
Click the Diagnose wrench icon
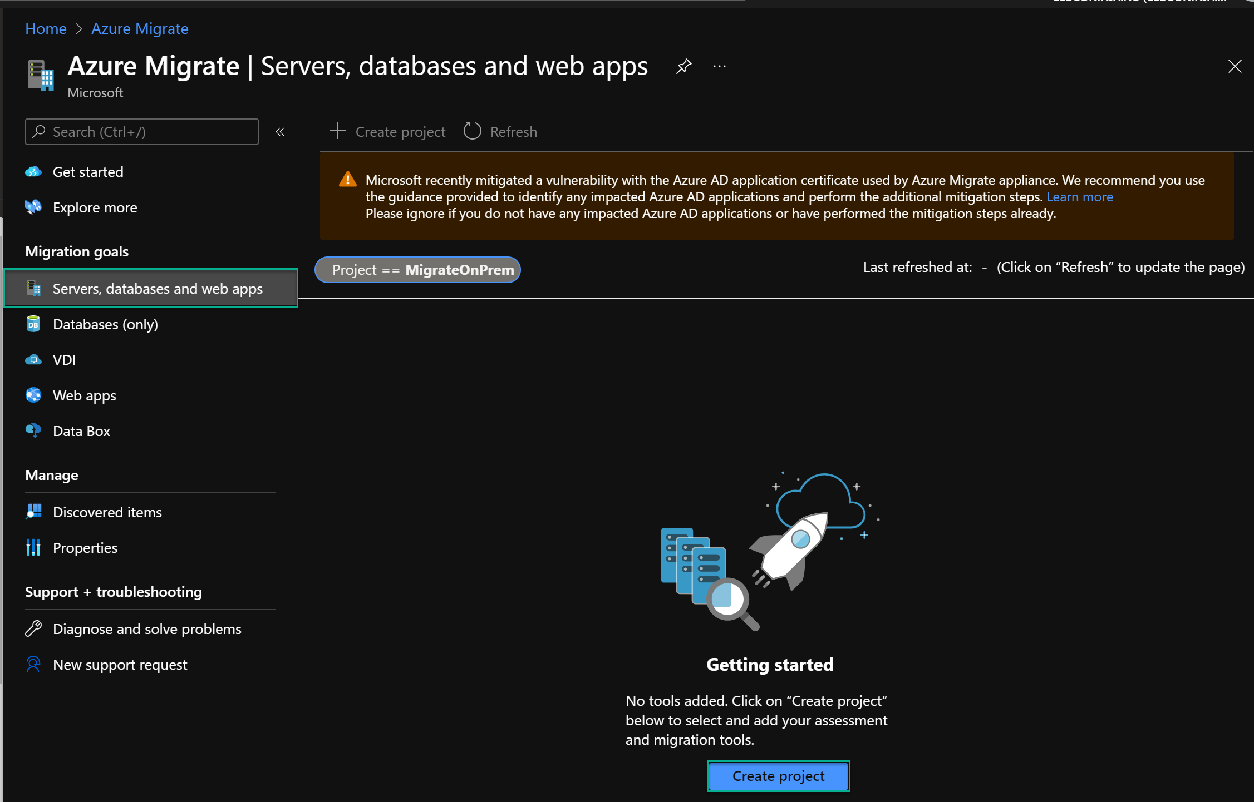[33, 628]
